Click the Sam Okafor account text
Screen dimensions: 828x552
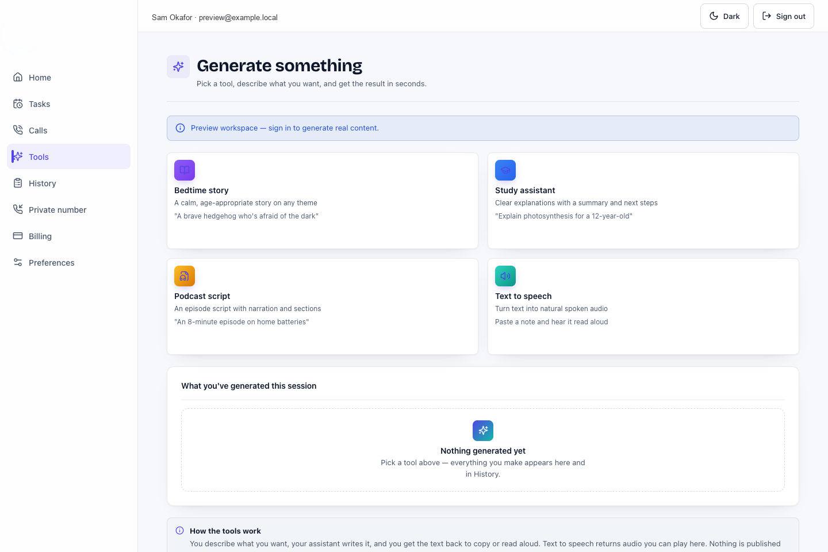[x=214, y=17]
